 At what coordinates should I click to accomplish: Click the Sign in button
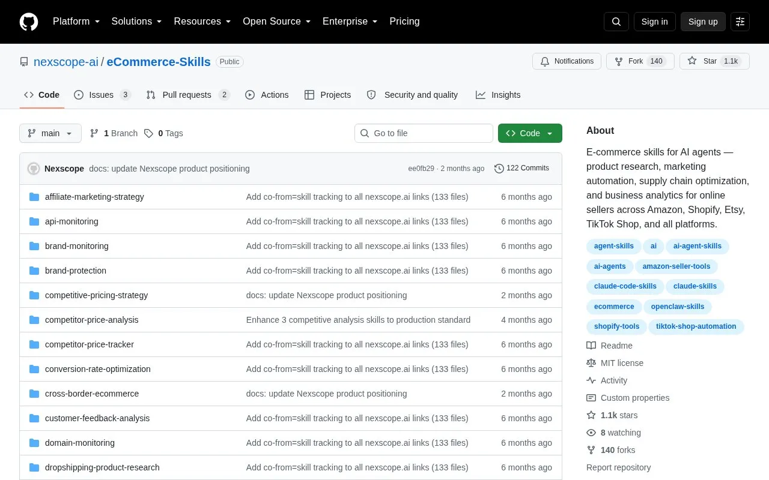[x=655, y=22]
